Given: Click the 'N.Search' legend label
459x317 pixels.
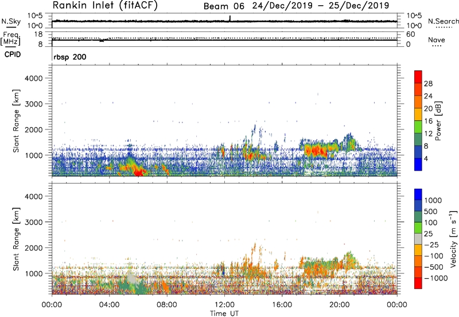Looking at the screenshot, I should pyautogui.click(x=443, y=21).
